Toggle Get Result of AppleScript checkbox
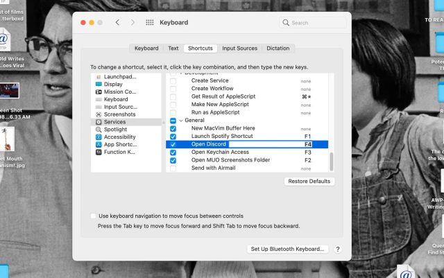 [x=173, y=97]
